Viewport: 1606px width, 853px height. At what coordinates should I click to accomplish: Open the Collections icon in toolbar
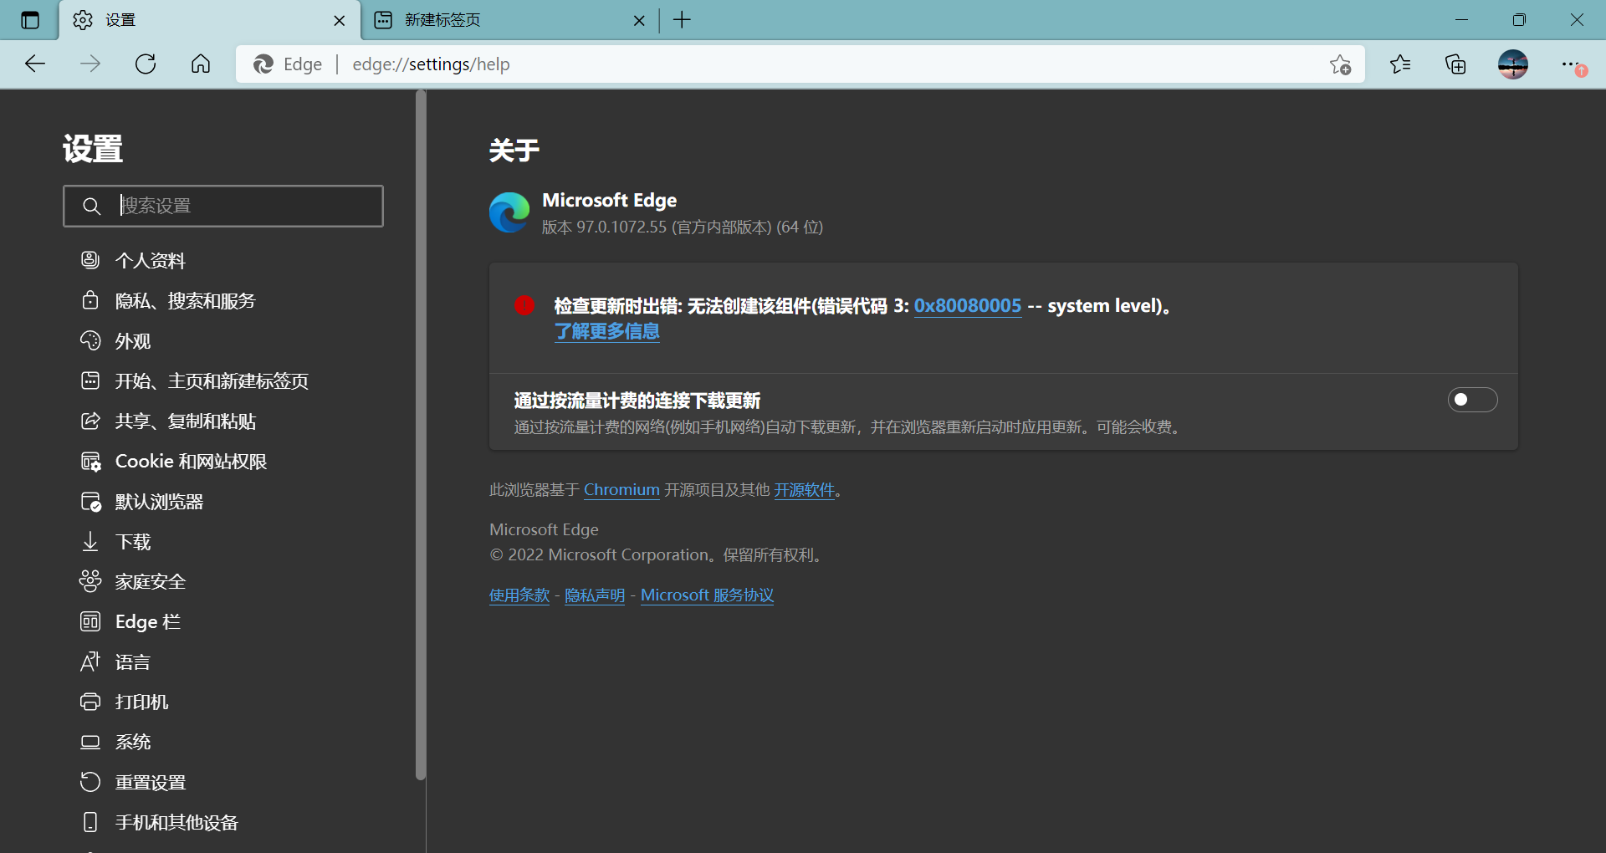[x=1455, y=64]
